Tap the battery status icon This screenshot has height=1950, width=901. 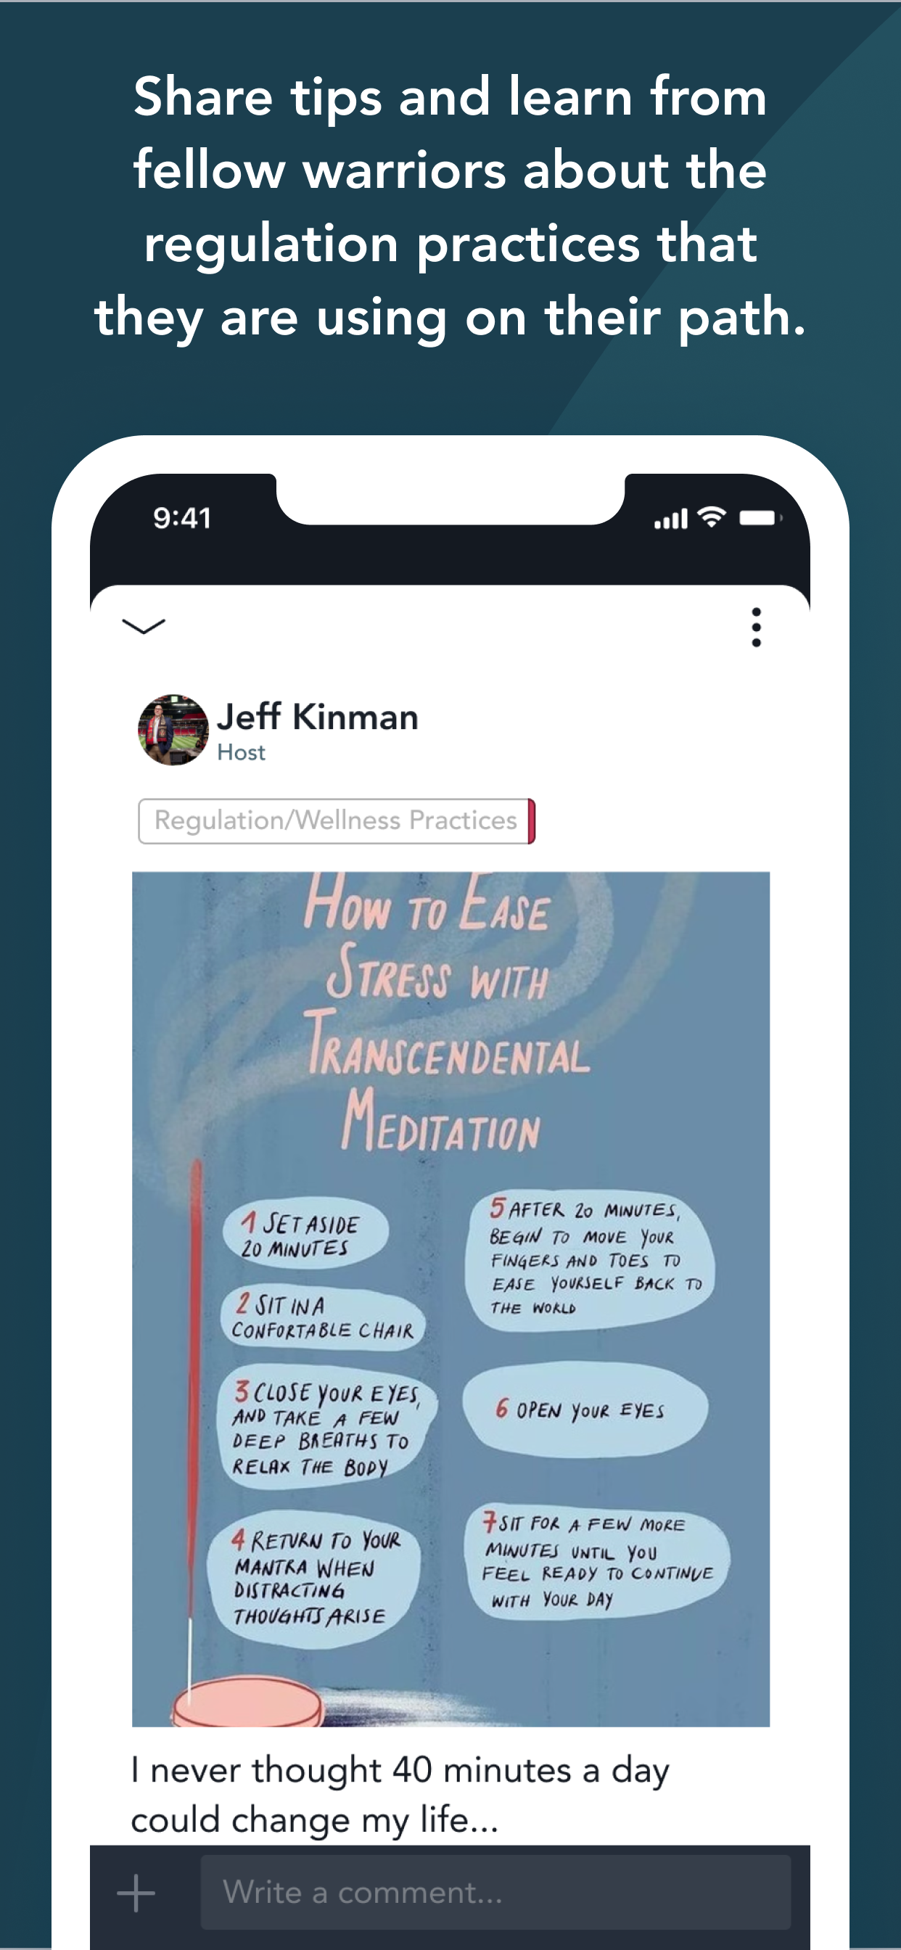760,518
